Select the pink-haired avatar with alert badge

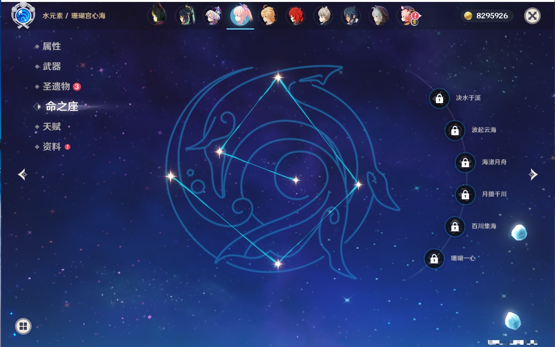click(x=407, y=16)
